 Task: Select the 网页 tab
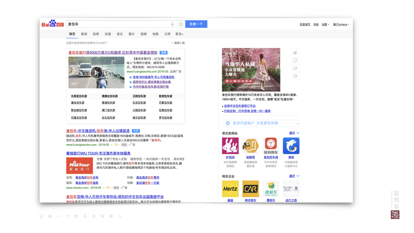(72, 34)
